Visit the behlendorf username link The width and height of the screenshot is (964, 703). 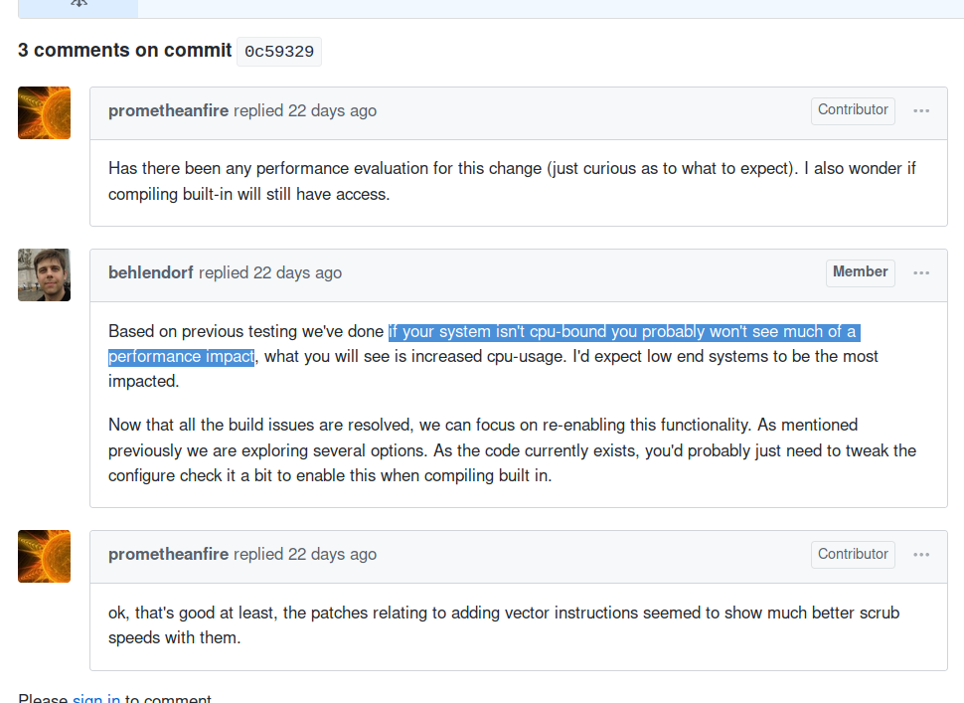point(151,272)
